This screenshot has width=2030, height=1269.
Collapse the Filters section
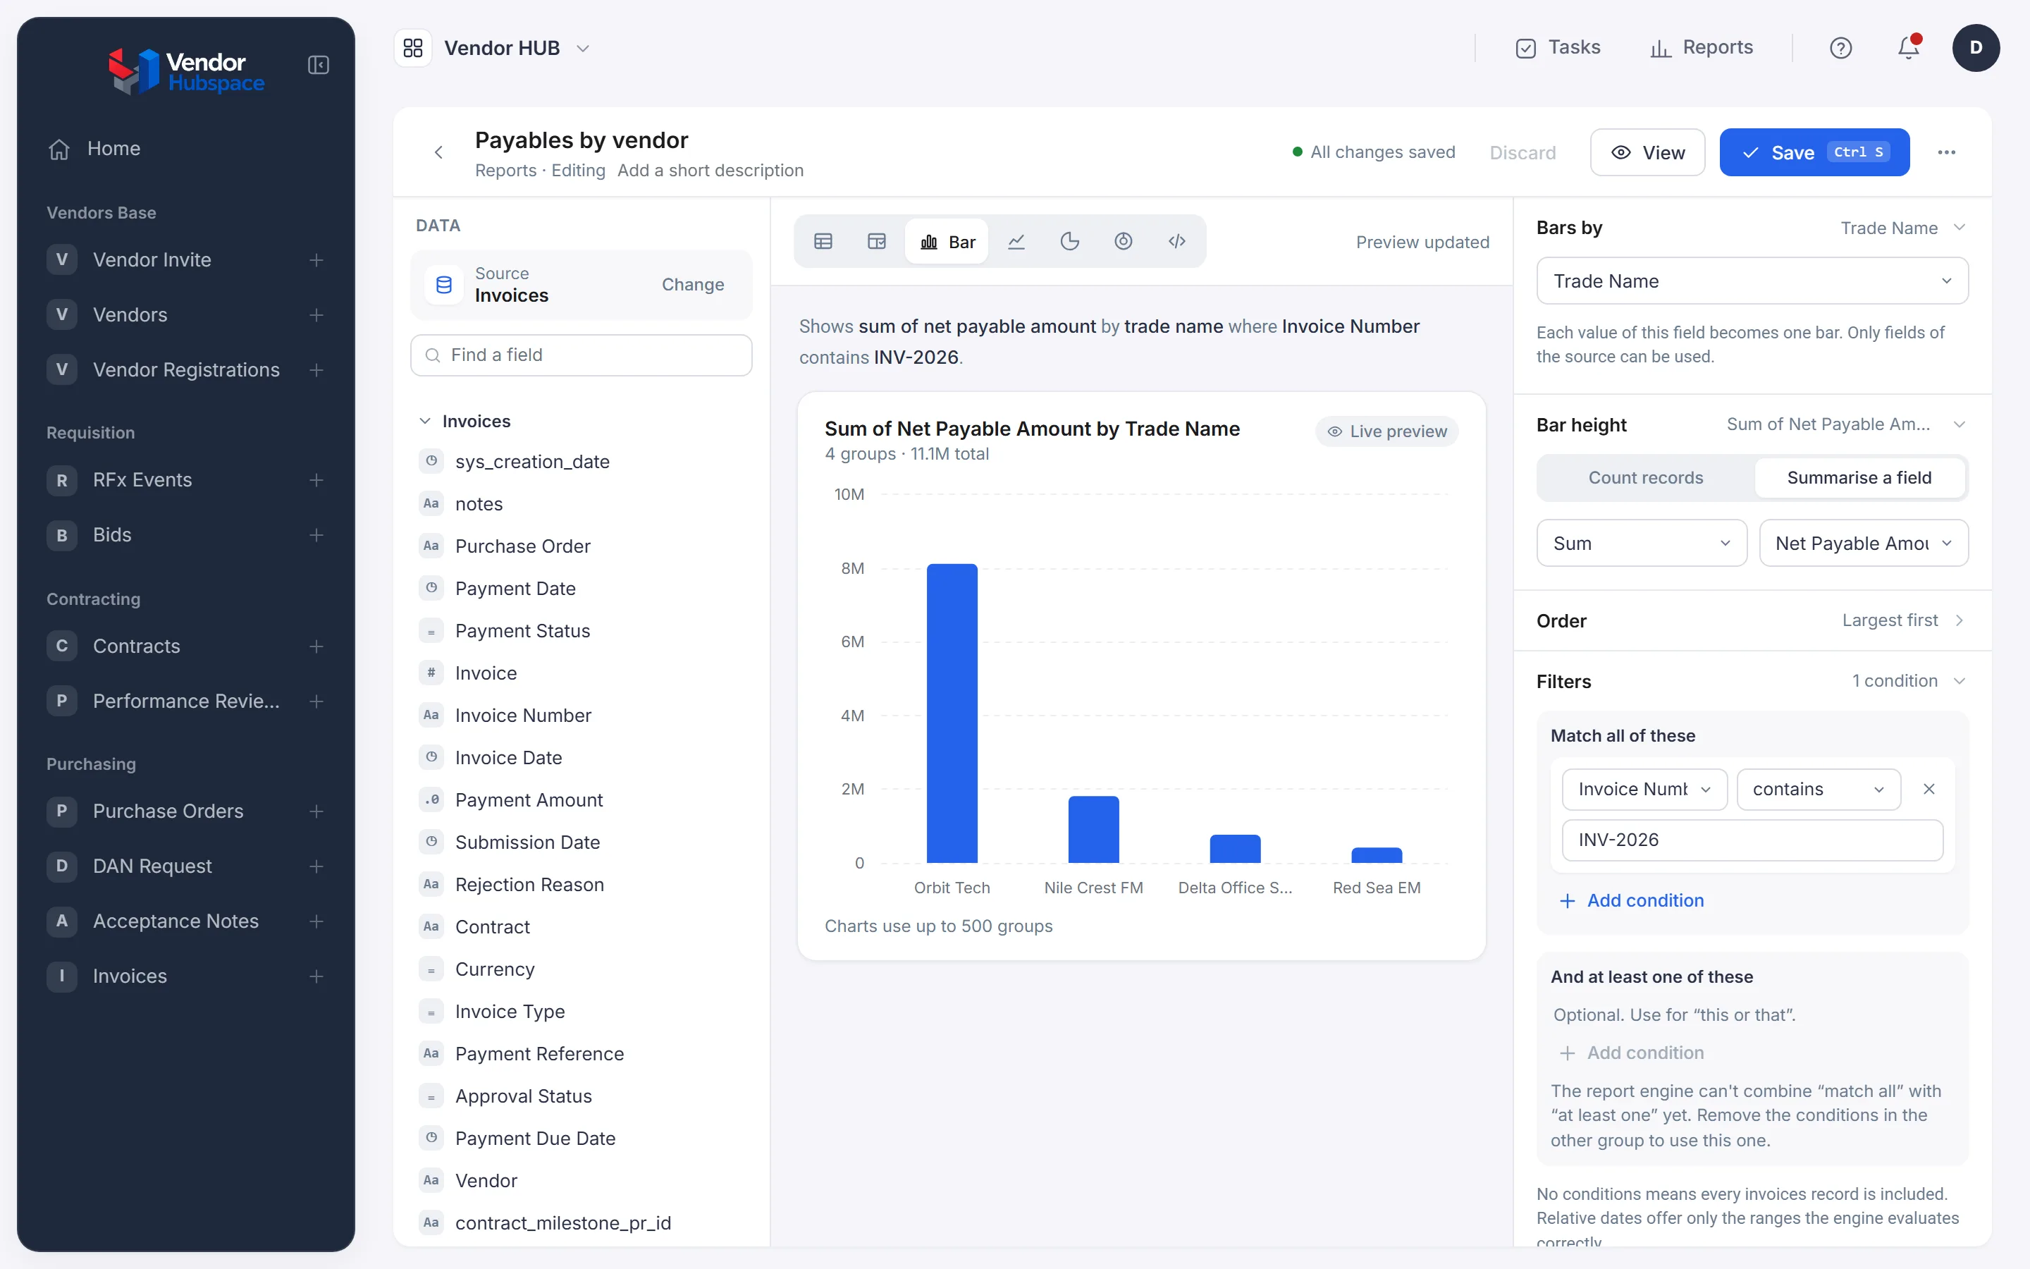click(1752, 680)
